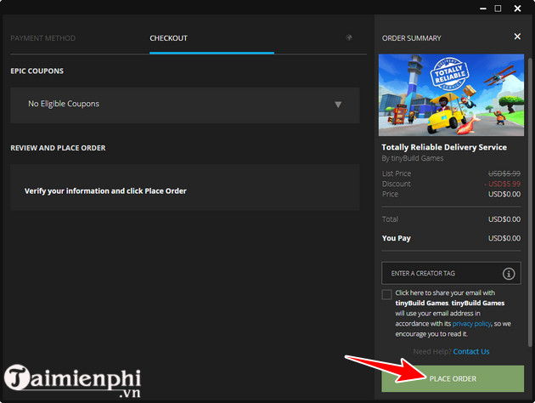Tick the share email with tinyBuild Games checkbox
The width and height of the screenshot is (535, 403).
pos(386,294)
